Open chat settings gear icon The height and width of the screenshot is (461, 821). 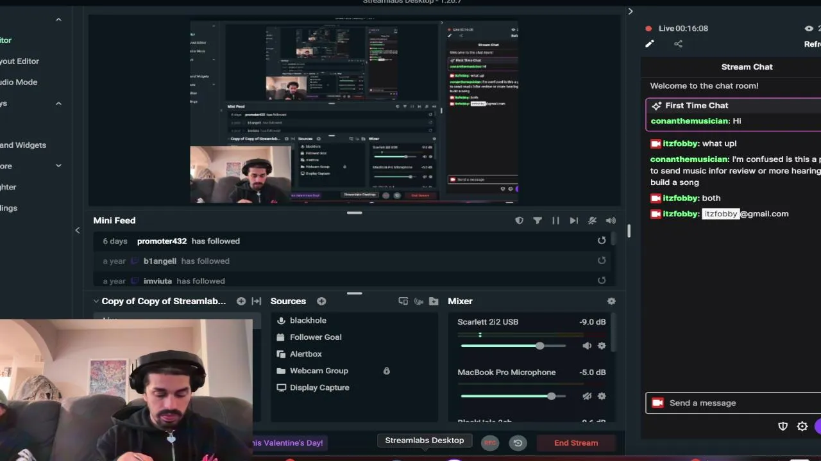tap(802, 426)
